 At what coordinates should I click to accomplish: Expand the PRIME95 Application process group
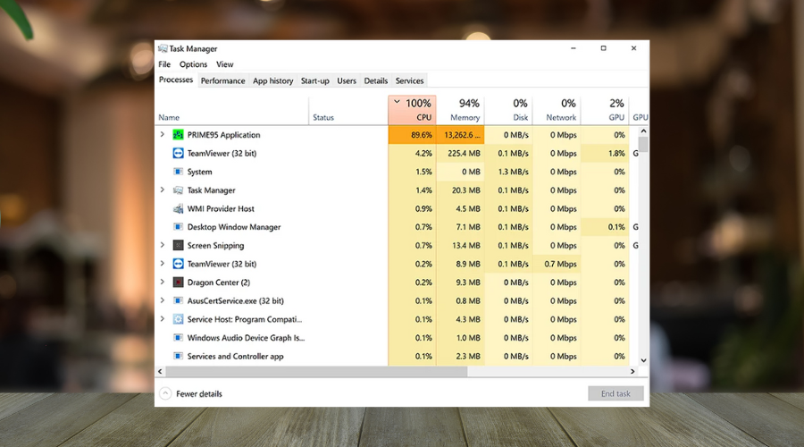[162, 135]
